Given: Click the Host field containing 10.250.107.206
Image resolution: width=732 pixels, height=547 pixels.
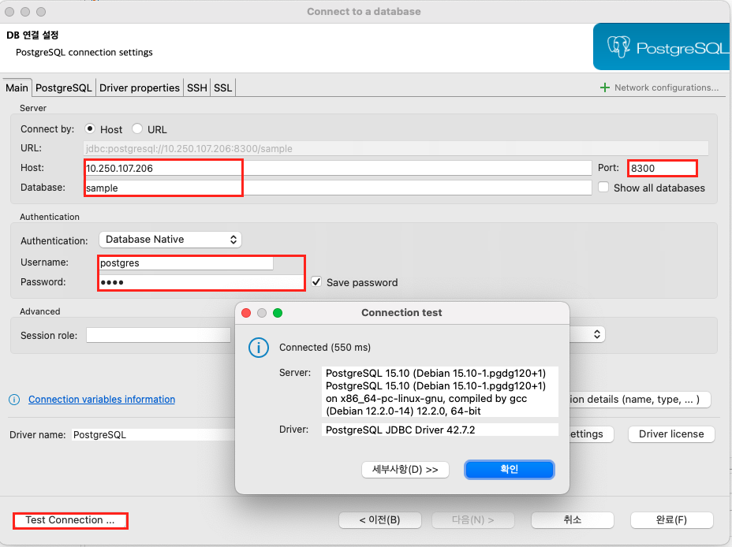Looking at the screenshot, I should pos(338,168).
